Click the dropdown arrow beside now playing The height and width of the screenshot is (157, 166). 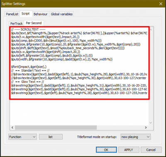point(148,137)
